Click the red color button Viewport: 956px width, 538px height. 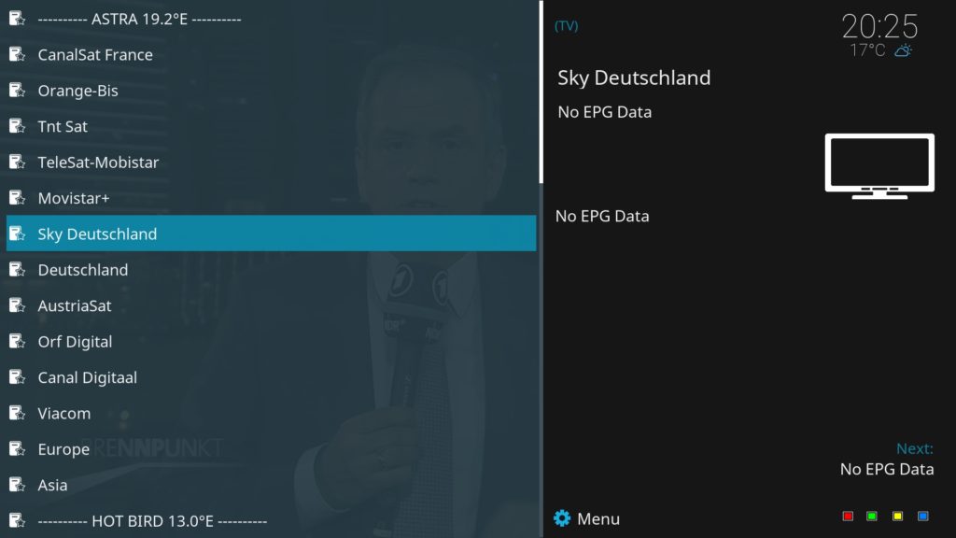coord(848,516)
